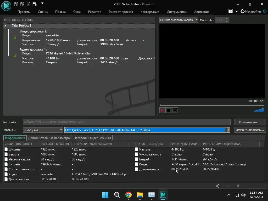The width and height of the screenshot is (268, 201).
Task: Click the VSDC icon in the taskbar
Action: point(163,195)
